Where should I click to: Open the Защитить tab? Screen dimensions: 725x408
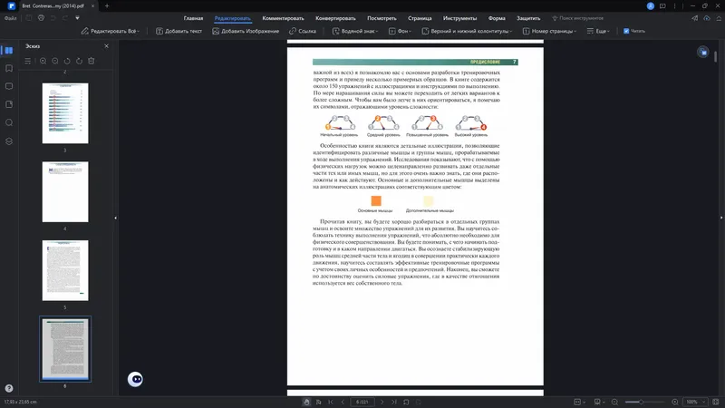[528, 18]
